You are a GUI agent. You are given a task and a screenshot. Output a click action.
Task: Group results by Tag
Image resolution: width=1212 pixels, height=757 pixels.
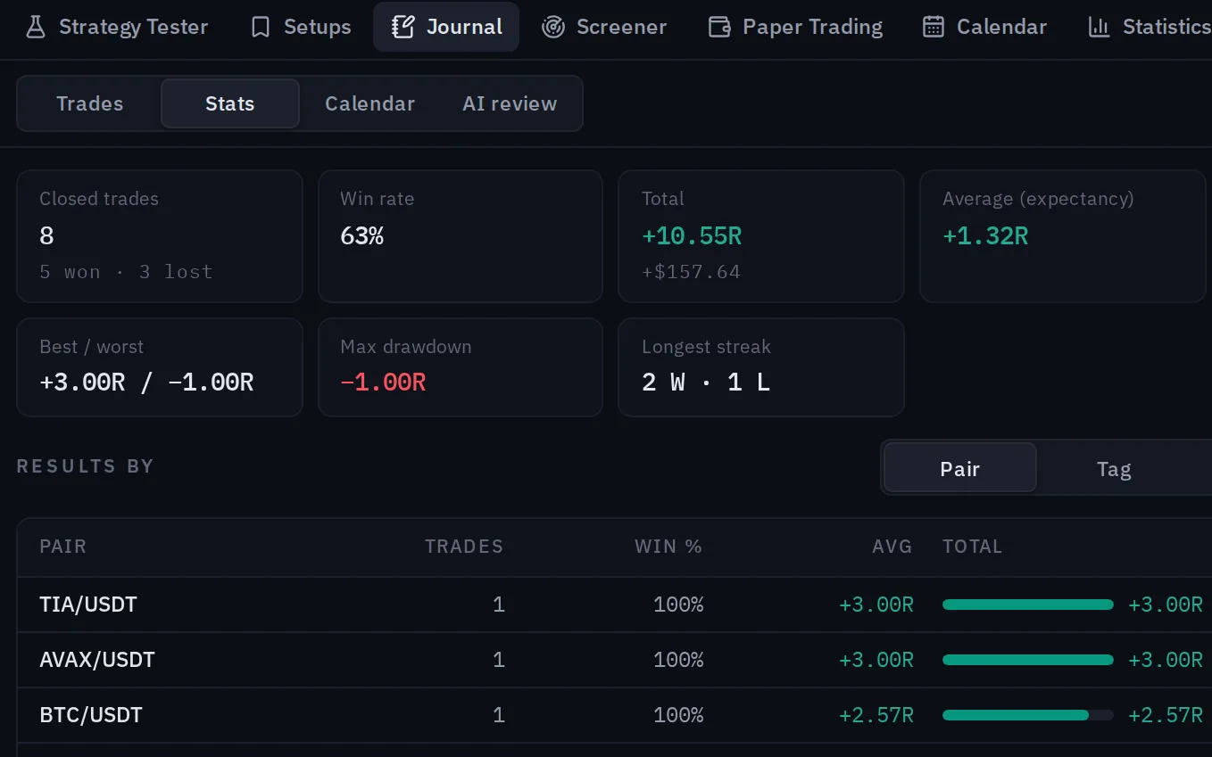tap(1114, 468)
